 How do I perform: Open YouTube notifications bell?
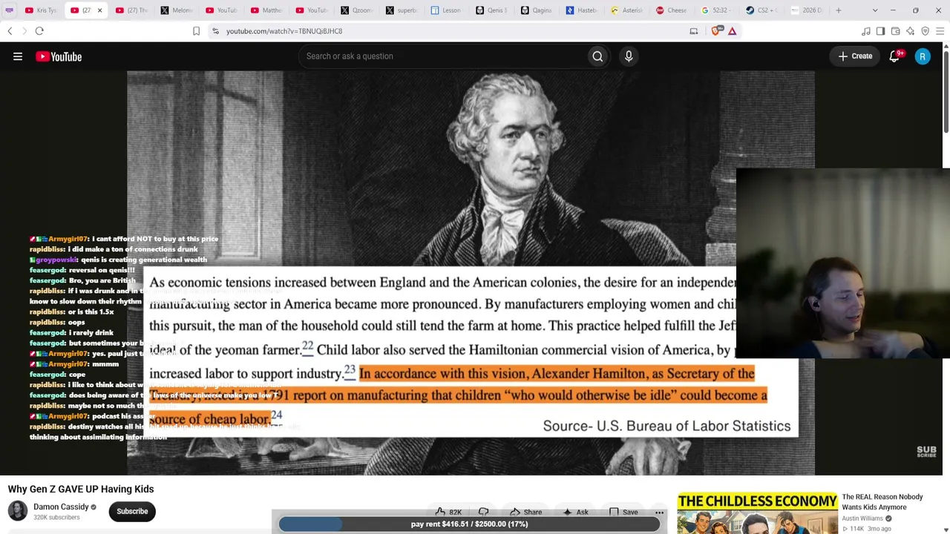click(x=895, y=56)
